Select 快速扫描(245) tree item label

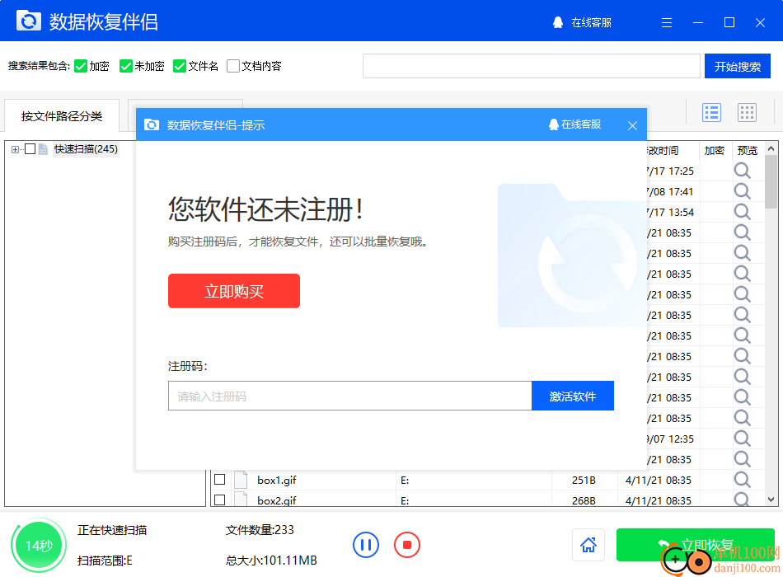tap(86, 149)
